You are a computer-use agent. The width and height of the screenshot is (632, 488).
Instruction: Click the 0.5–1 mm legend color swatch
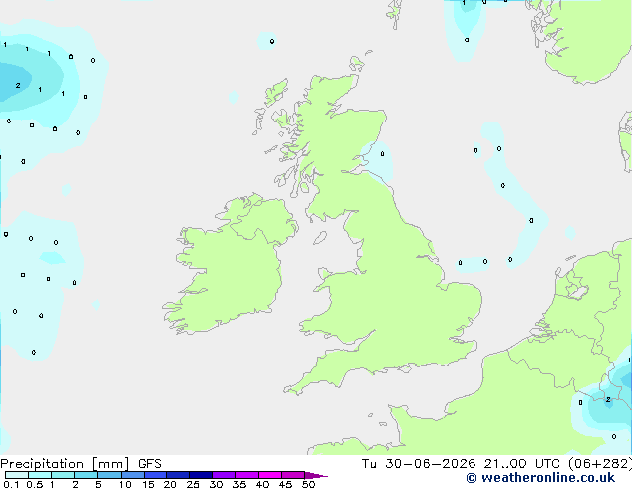tap(40, 475)
